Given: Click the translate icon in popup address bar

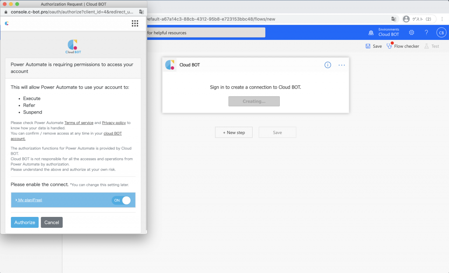Looking at the screenshot, I should point(142,12).
